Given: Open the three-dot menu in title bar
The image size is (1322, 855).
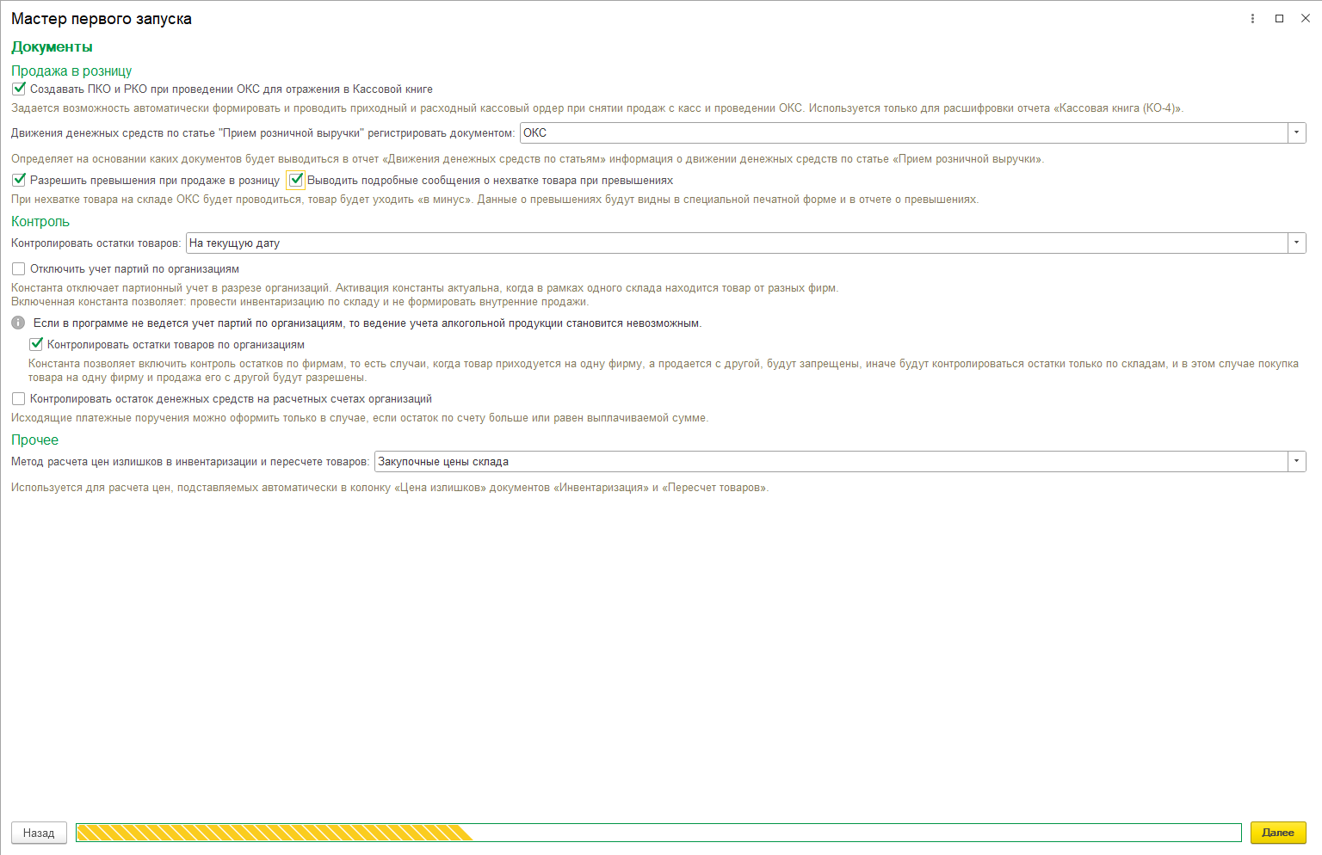Looking at the screenshot, I should tap(1252, 19).
